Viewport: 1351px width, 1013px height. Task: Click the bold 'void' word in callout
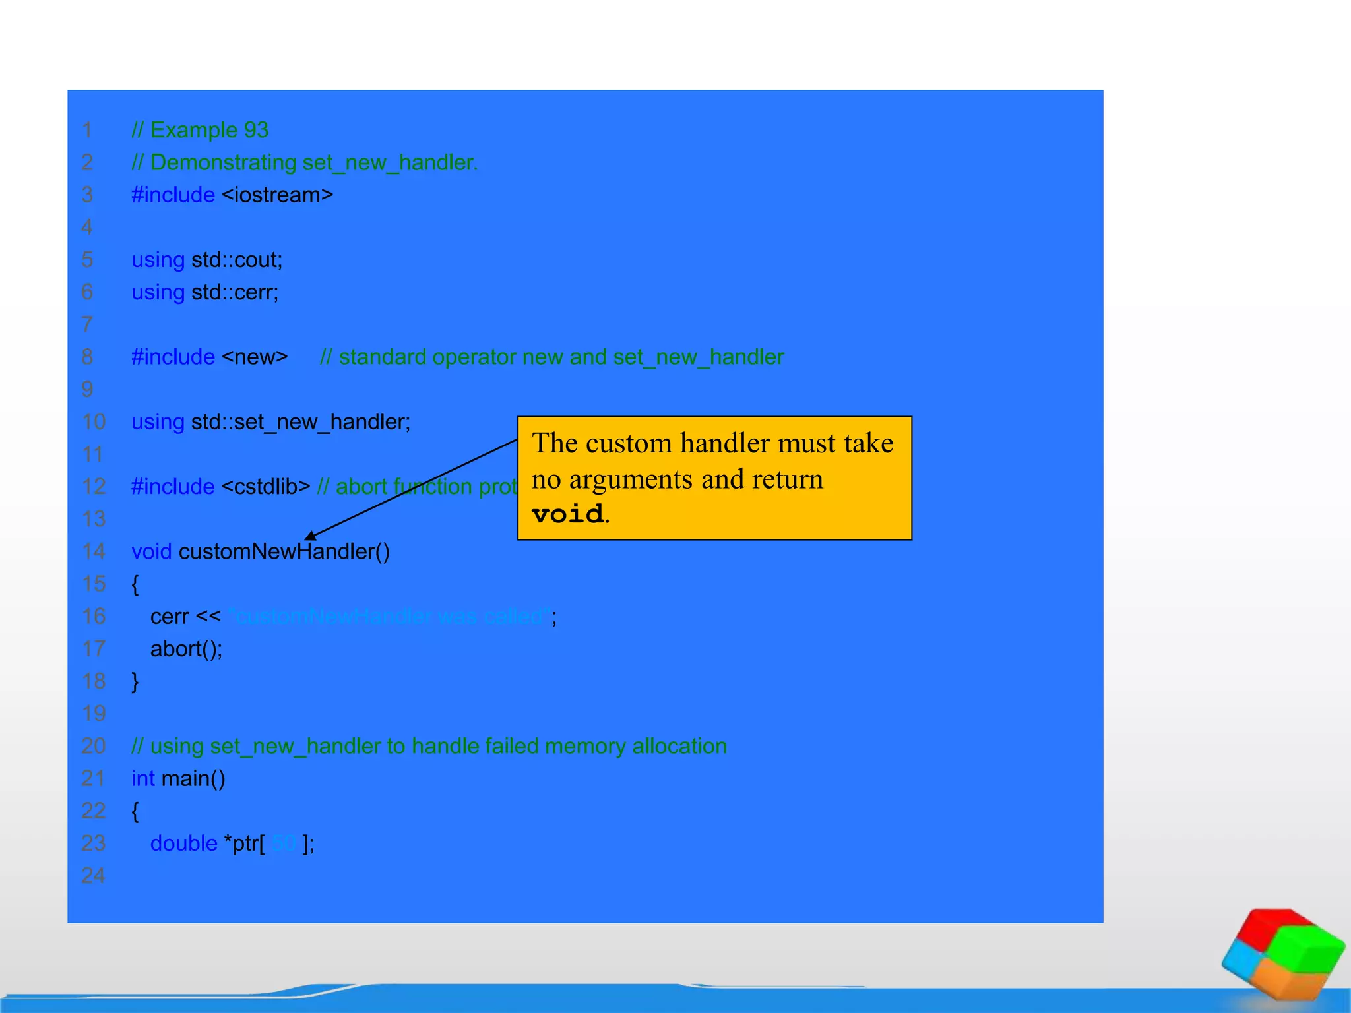pos(567,514)
